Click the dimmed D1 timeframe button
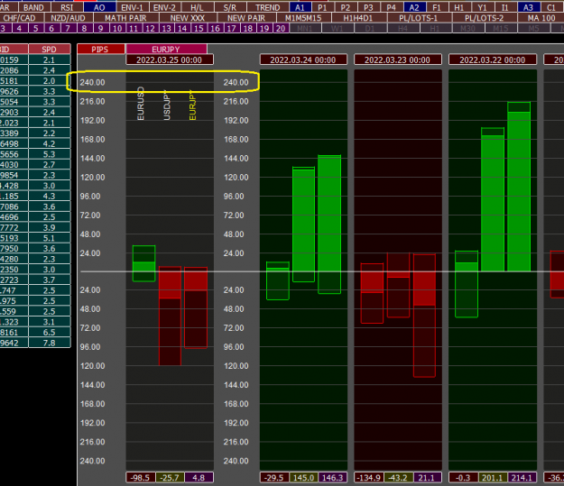Screen dimensions: 564x486 (370, 28)
